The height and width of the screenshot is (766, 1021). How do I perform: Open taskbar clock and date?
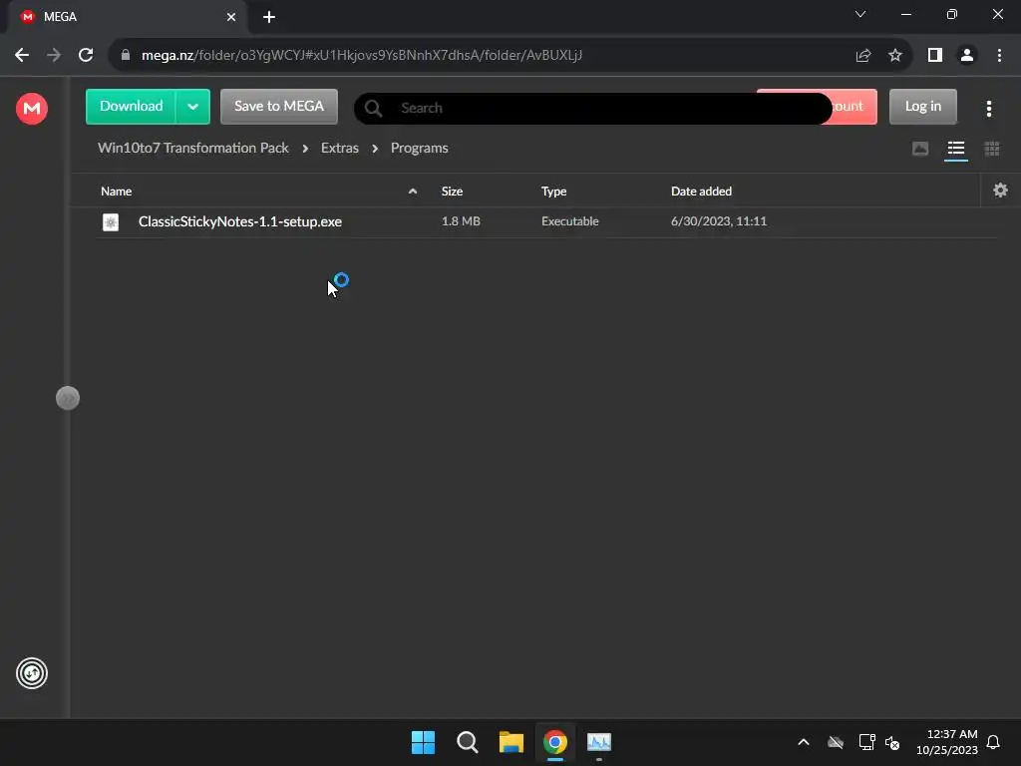click(947, 742)
